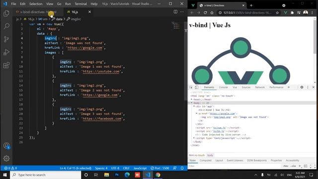The image size is (318, 179).
Task: Click errors and warnings count in status bar
Action: pyautogui.click(x=10, y=168)
